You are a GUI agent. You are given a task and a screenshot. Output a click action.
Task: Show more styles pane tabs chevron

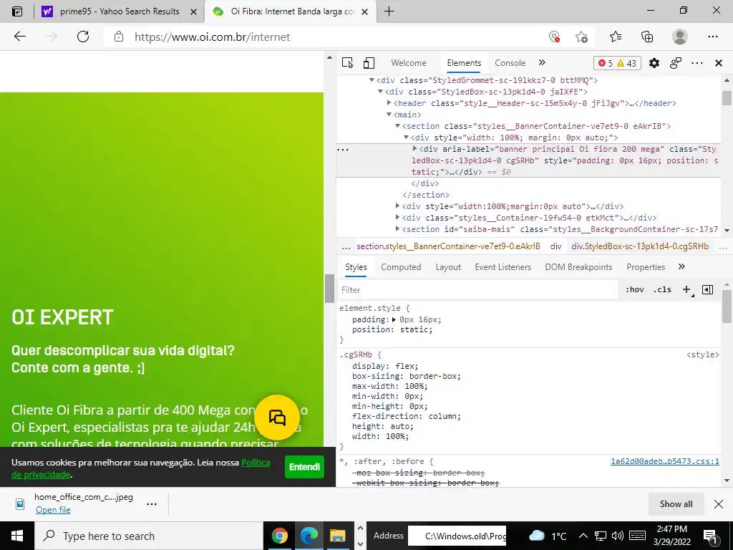click(681, 266)
